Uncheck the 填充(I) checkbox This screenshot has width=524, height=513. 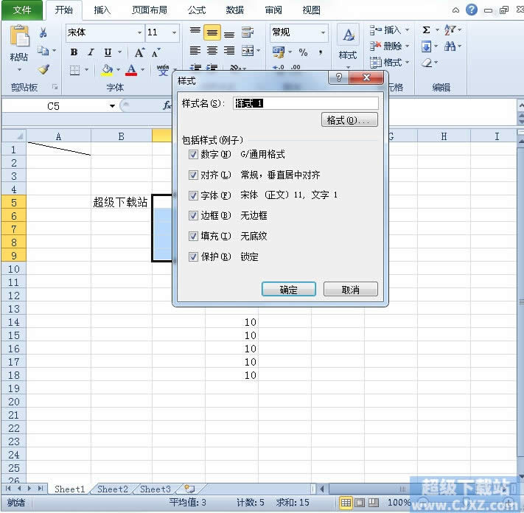[193, 237]
